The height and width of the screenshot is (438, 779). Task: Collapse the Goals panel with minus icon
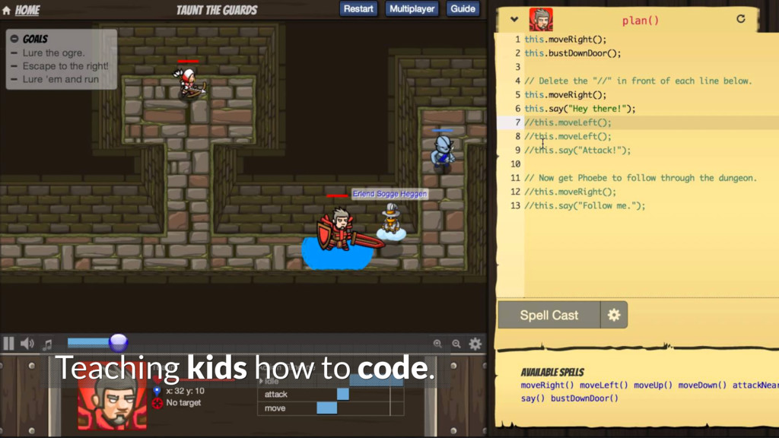(x=14, y=38)
